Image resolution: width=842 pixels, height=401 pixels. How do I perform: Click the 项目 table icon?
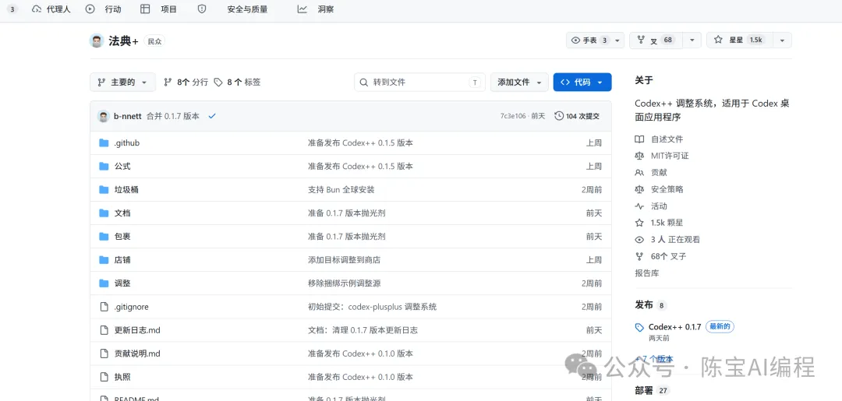point(145,9)
